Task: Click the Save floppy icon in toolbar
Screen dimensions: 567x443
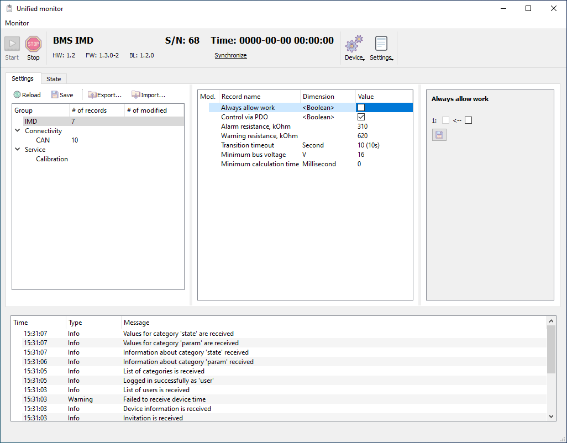Action: point(55,94)
